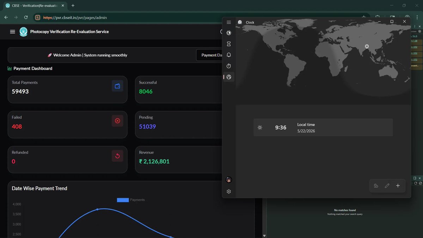Image resolution: width=423 pixels, height=238 pixels.
Task: Click the DevTools gear next to hidden
Action: pyautogui.click(x=419, y=31)
